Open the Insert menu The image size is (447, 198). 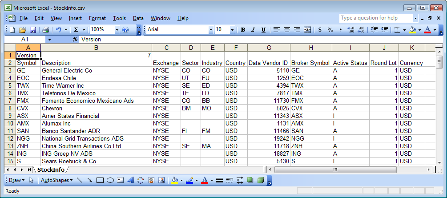point(75,18)
